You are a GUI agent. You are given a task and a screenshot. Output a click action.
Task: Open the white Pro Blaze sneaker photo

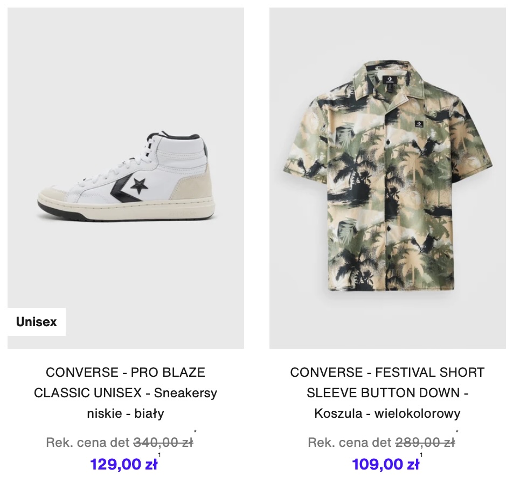[126, 178]
